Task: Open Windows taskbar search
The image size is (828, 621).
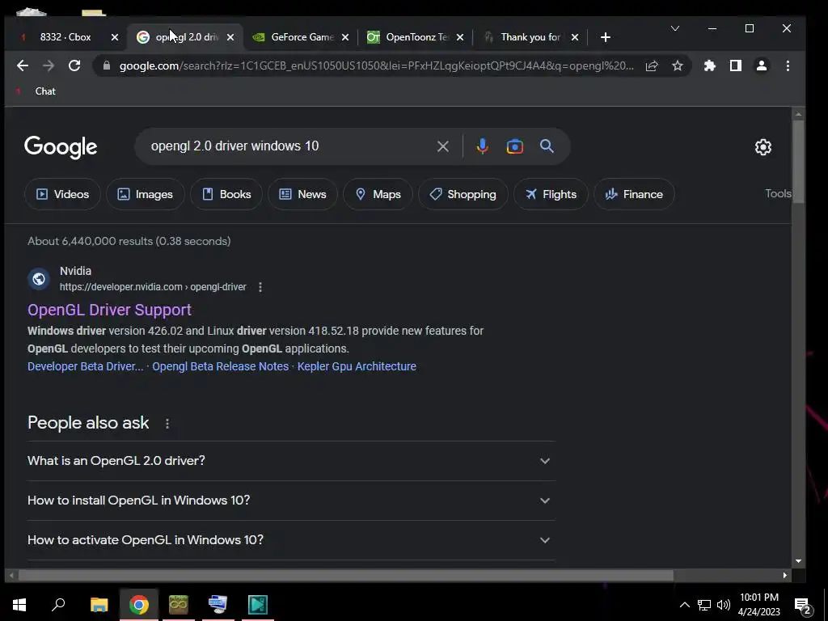Action: click(58, 605)
